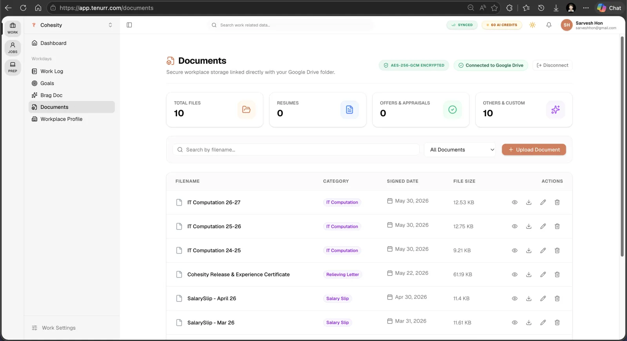Click the 60 AI Credits badge
The width and height of the screenshot is (627, 341).
(502, 25)
